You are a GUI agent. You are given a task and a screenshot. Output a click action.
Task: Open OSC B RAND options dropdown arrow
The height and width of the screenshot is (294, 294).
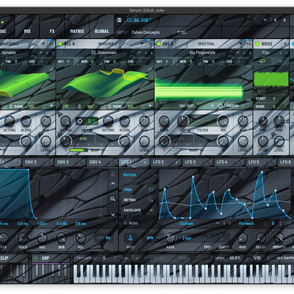point(150,106)
